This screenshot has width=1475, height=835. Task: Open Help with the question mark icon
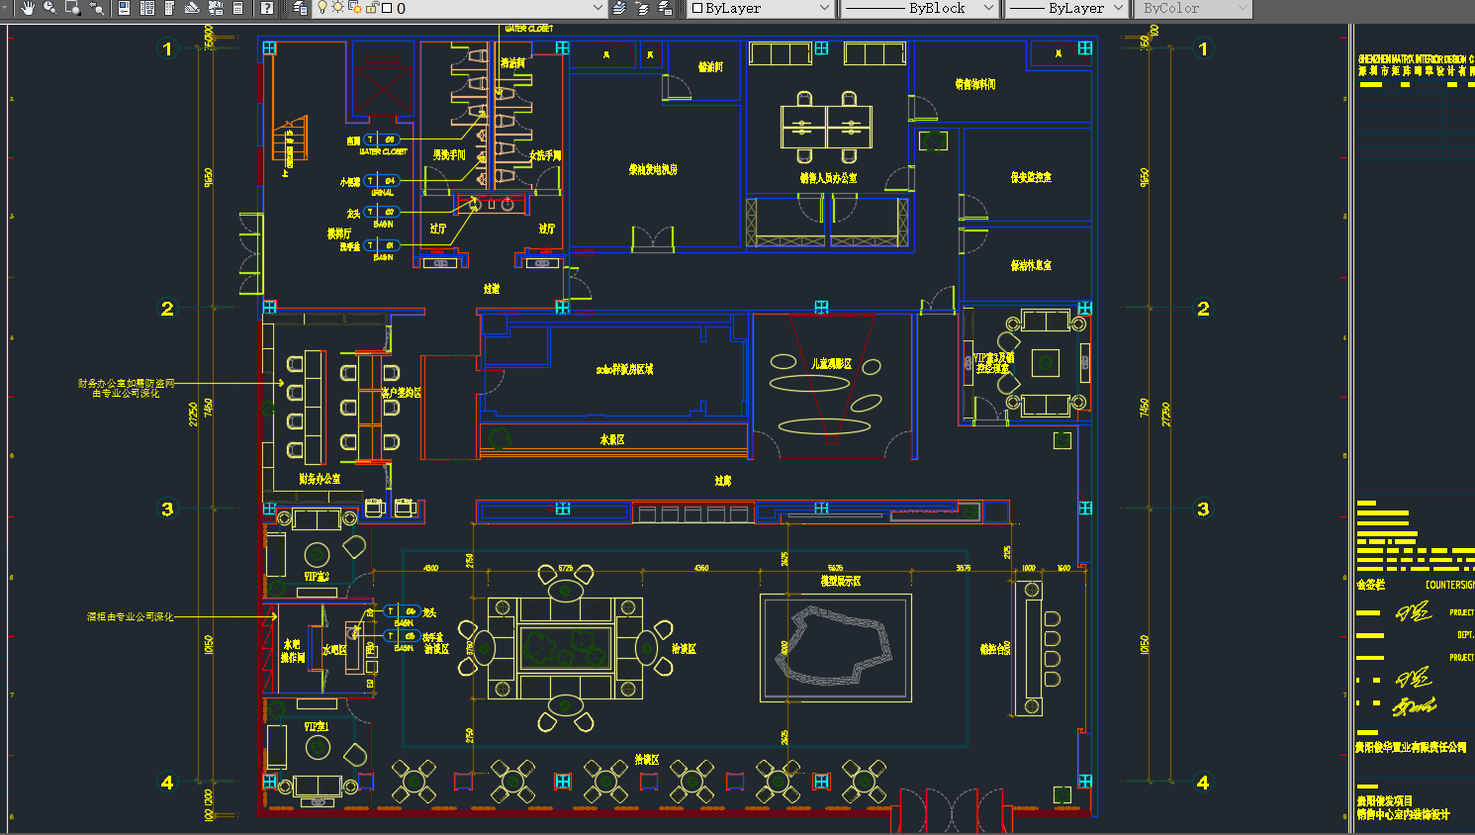(x=267, y=8)
